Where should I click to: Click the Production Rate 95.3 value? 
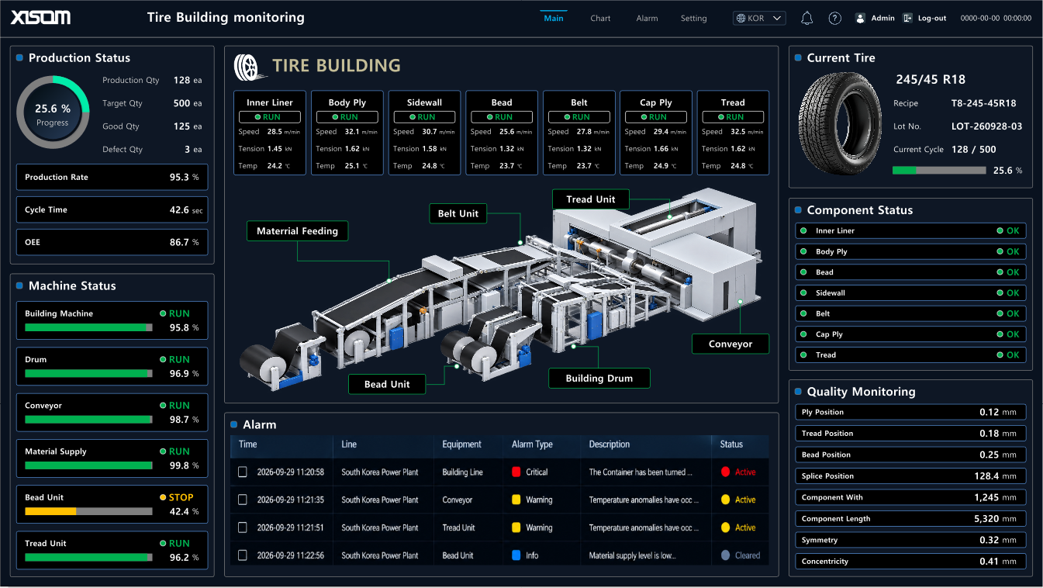point(179,177)
